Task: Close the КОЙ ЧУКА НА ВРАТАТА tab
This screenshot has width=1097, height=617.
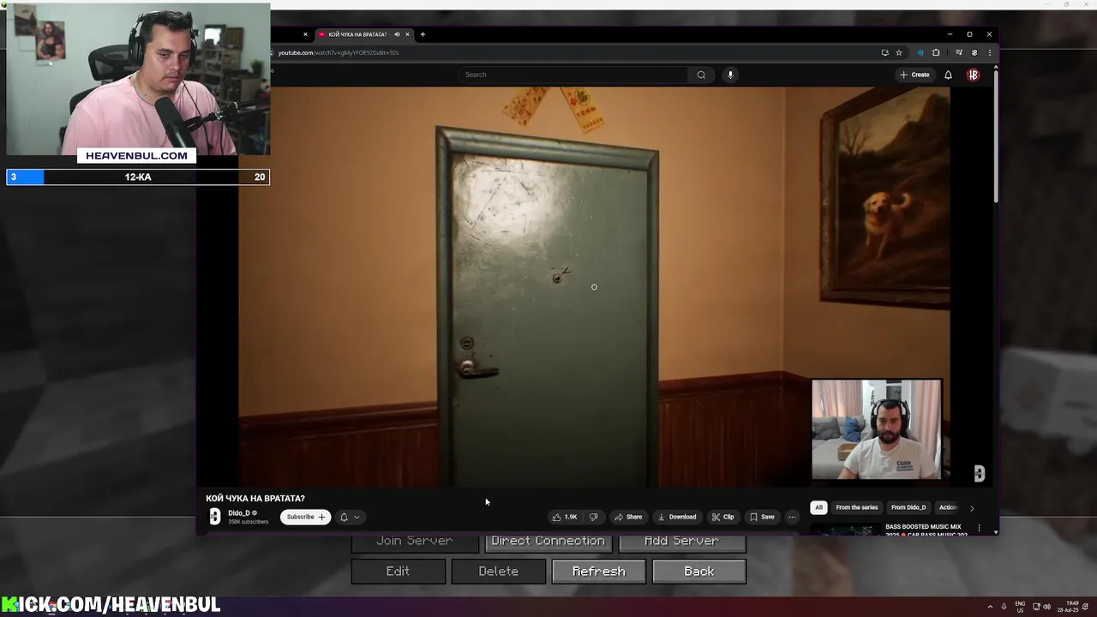Action: 407,34
